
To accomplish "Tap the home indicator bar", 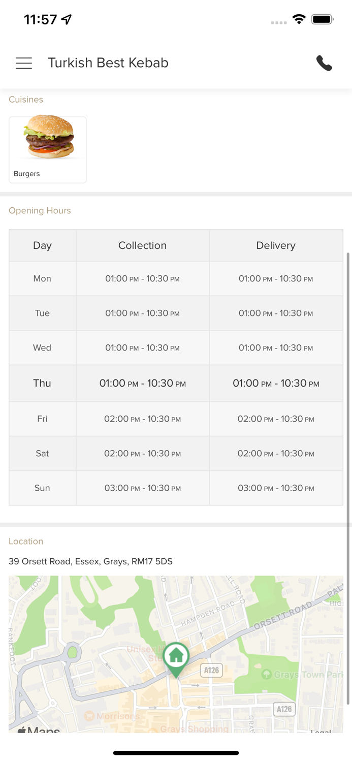I will (x=176, y=753).
